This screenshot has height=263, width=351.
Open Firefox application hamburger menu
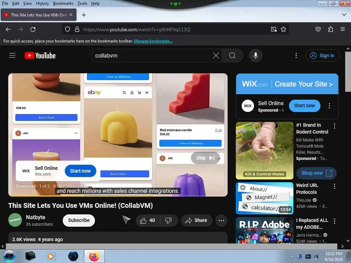(x=342, y=29)
